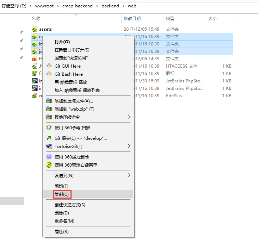Click the 存储空间 (E:) breadcrumb

[14, 6]
